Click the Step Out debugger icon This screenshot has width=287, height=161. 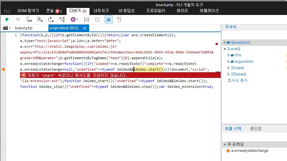(51, 19)
